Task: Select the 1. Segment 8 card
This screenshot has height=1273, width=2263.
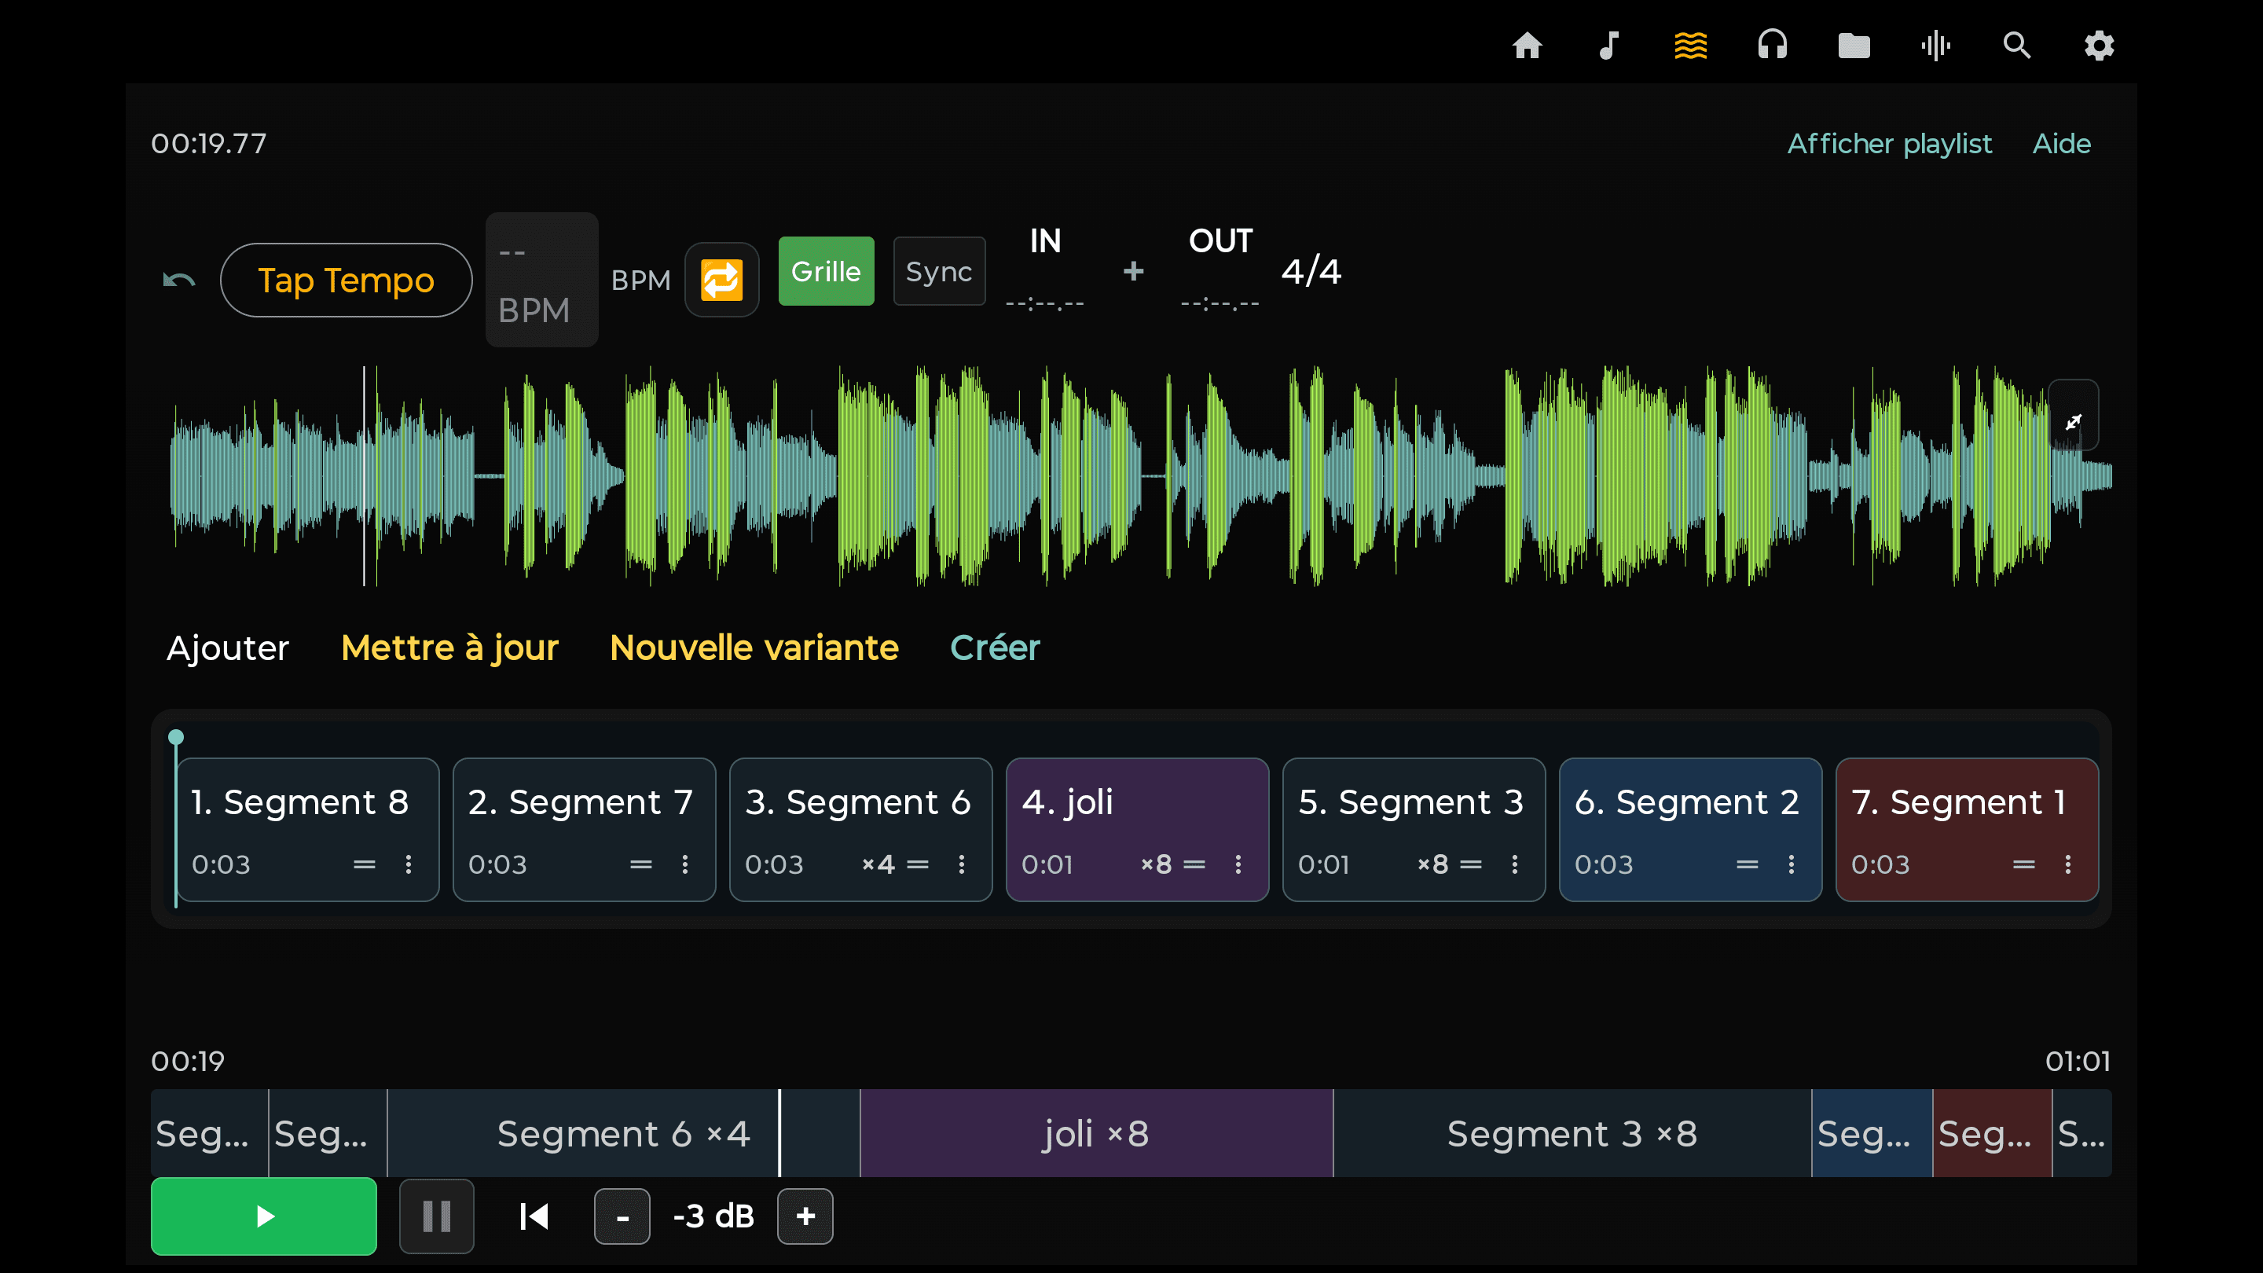Action: pyautogui.click(x=307, y=829)
